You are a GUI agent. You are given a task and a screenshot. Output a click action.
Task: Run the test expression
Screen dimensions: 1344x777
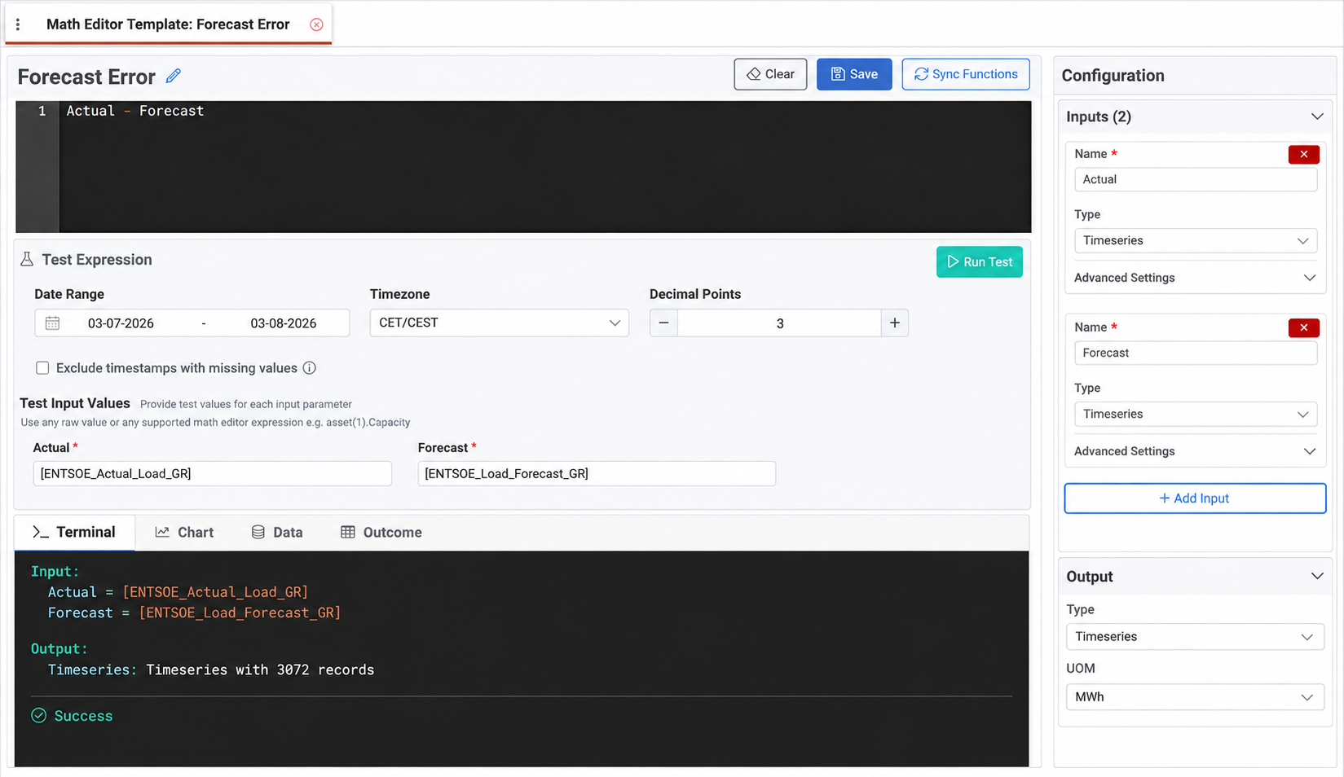979,261
